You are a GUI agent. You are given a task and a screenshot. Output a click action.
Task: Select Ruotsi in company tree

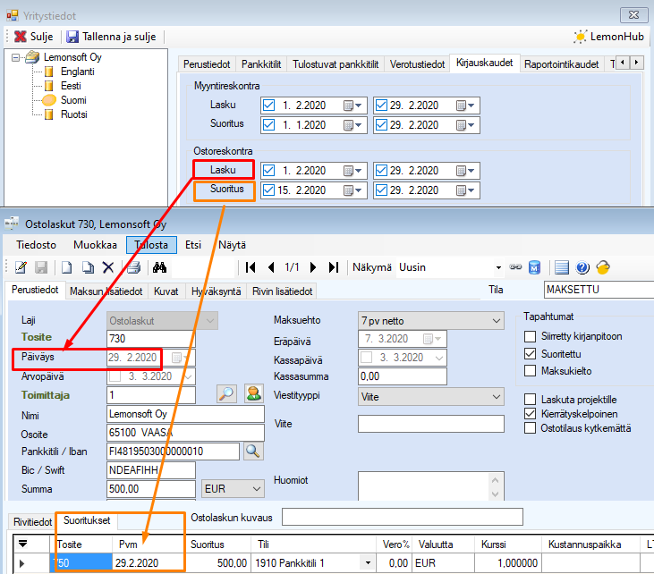click(x=74, y=114)
